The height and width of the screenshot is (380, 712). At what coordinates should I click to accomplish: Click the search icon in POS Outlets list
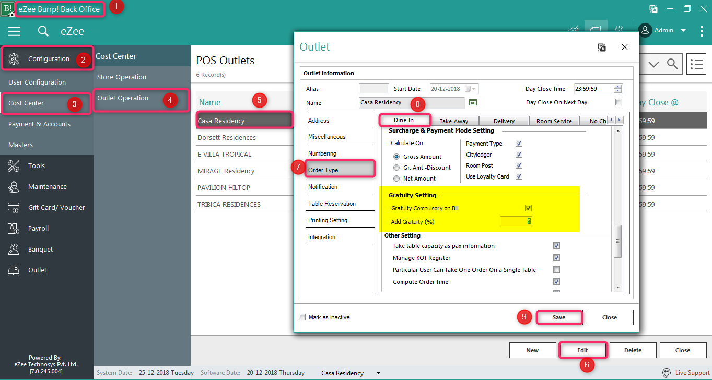click(673, 64)
